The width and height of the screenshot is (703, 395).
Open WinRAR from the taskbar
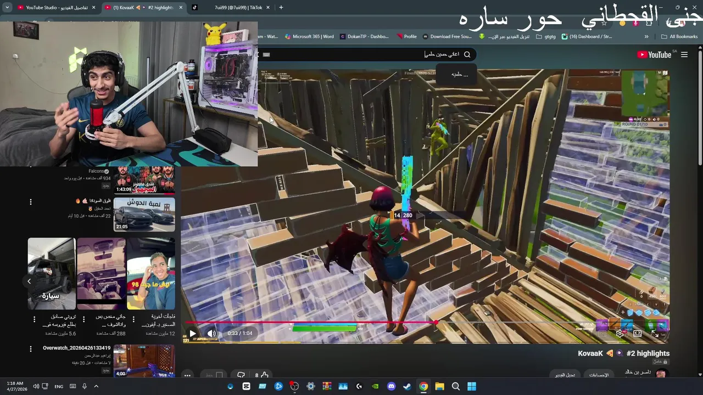327,386
